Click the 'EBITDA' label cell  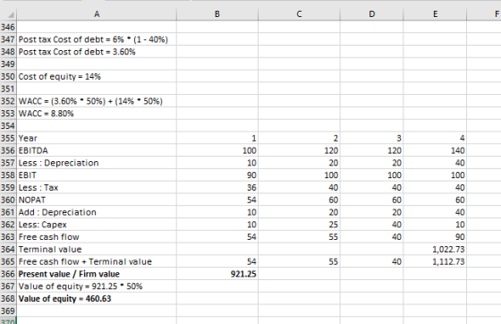coord(97,150)
